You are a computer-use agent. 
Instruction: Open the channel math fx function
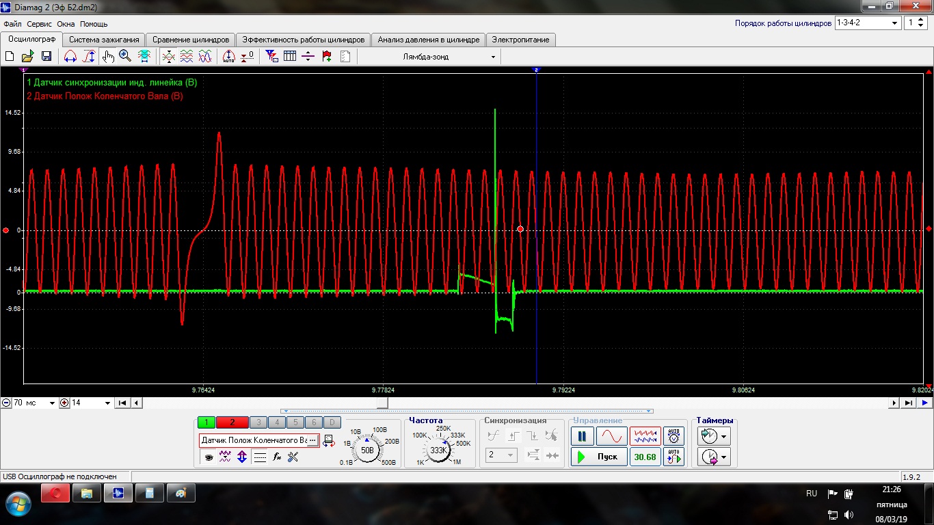point(277,457)
